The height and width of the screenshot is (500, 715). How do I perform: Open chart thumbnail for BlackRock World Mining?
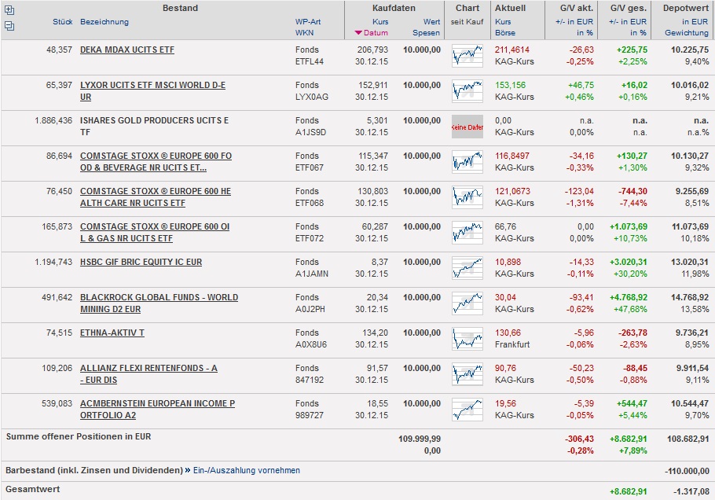coord(467,303)
